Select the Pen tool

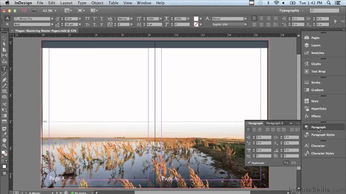[x=4, y=80]
